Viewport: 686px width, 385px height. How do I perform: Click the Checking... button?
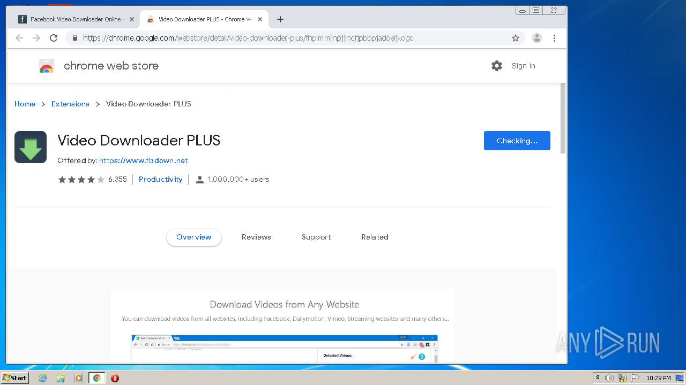coord(517,141)
